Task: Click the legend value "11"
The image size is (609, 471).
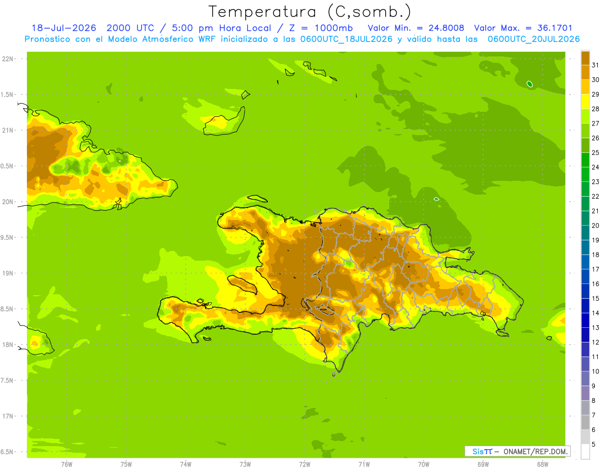Action: [x=596, y=357]
